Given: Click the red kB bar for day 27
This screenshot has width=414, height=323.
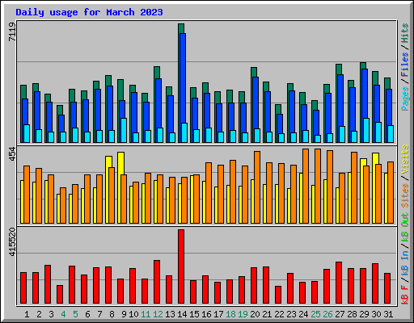Looking at the screenshot, I should point(339,283).
